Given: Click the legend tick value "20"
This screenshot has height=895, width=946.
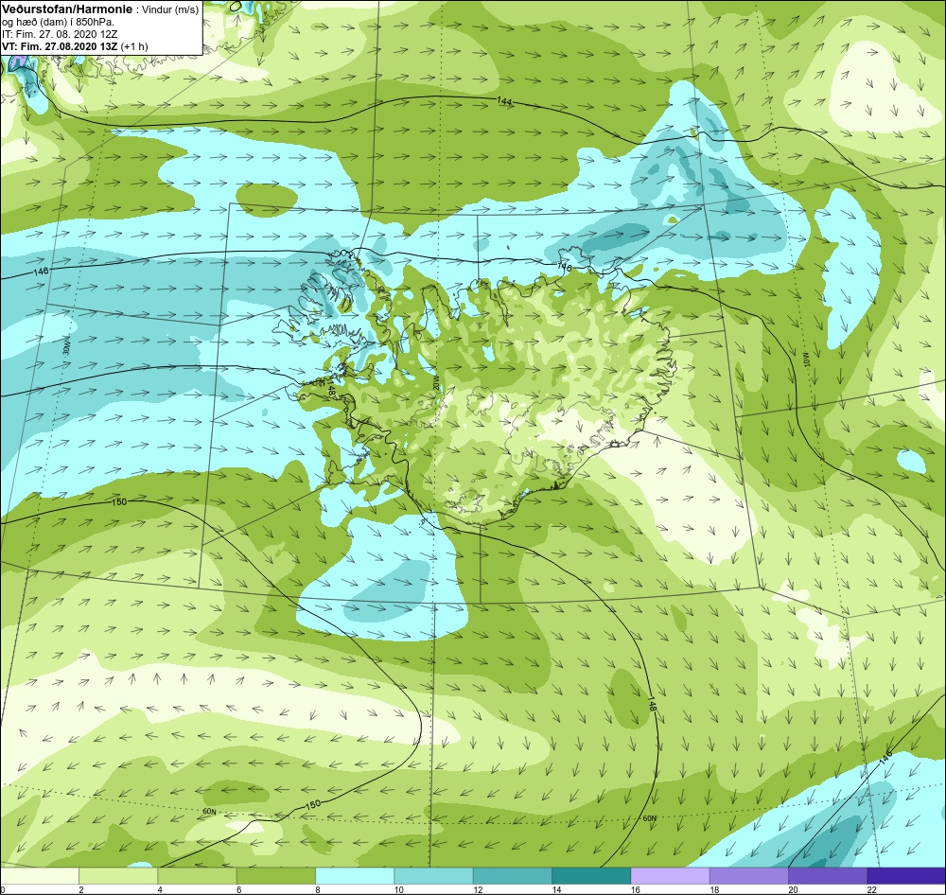Looking at the screenshot, I should click(x=793, y=889).
